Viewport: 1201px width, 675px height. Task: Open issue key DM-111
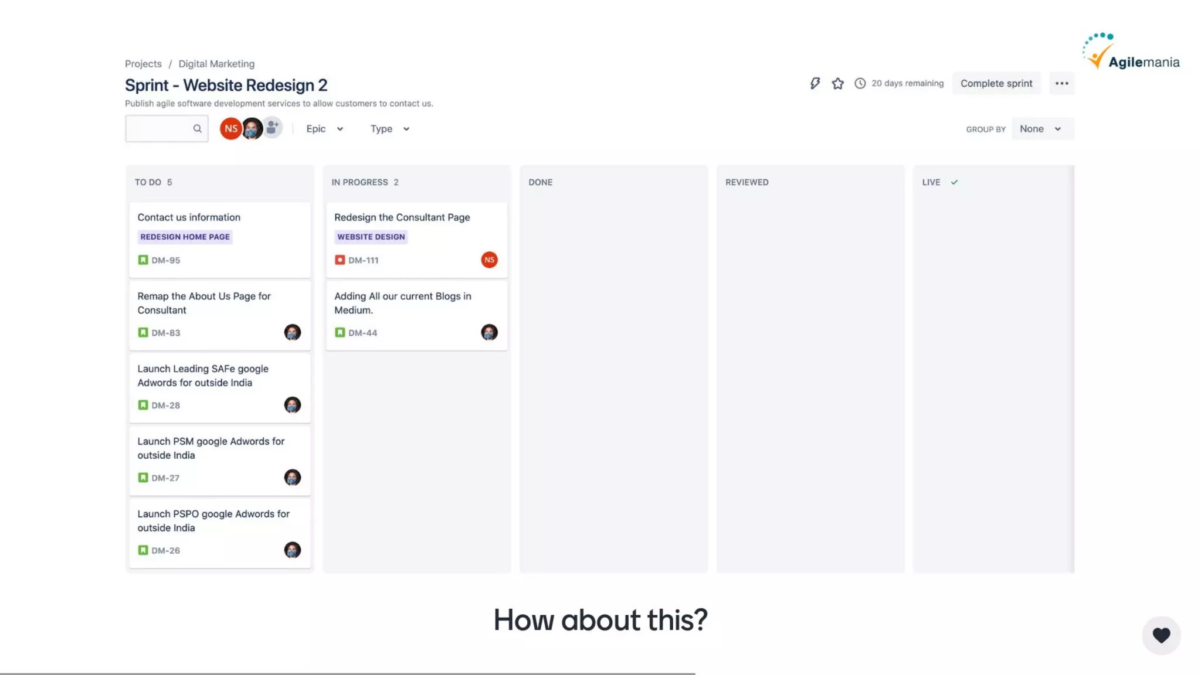[x=363, y=260]
